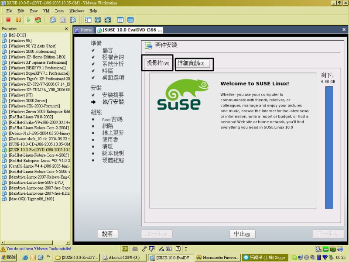Select the running [SUSE-10.0-EvalDVD-i386] favorite
349x262 pixels.
click(39, 150)
